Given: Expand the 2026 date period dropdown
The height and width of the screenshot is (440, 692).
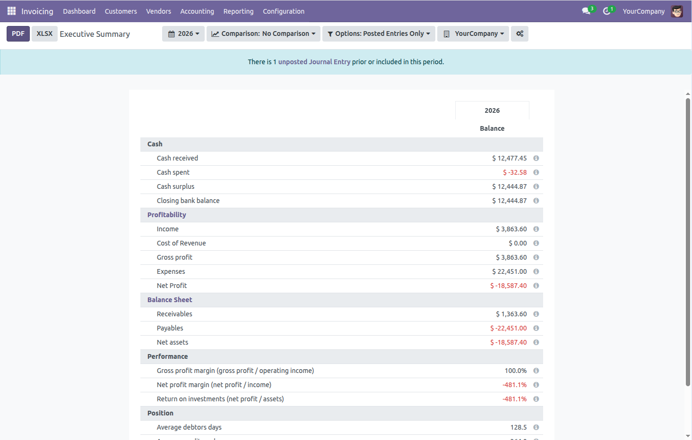Looking at the screenshot, I should tap(183, 34).
